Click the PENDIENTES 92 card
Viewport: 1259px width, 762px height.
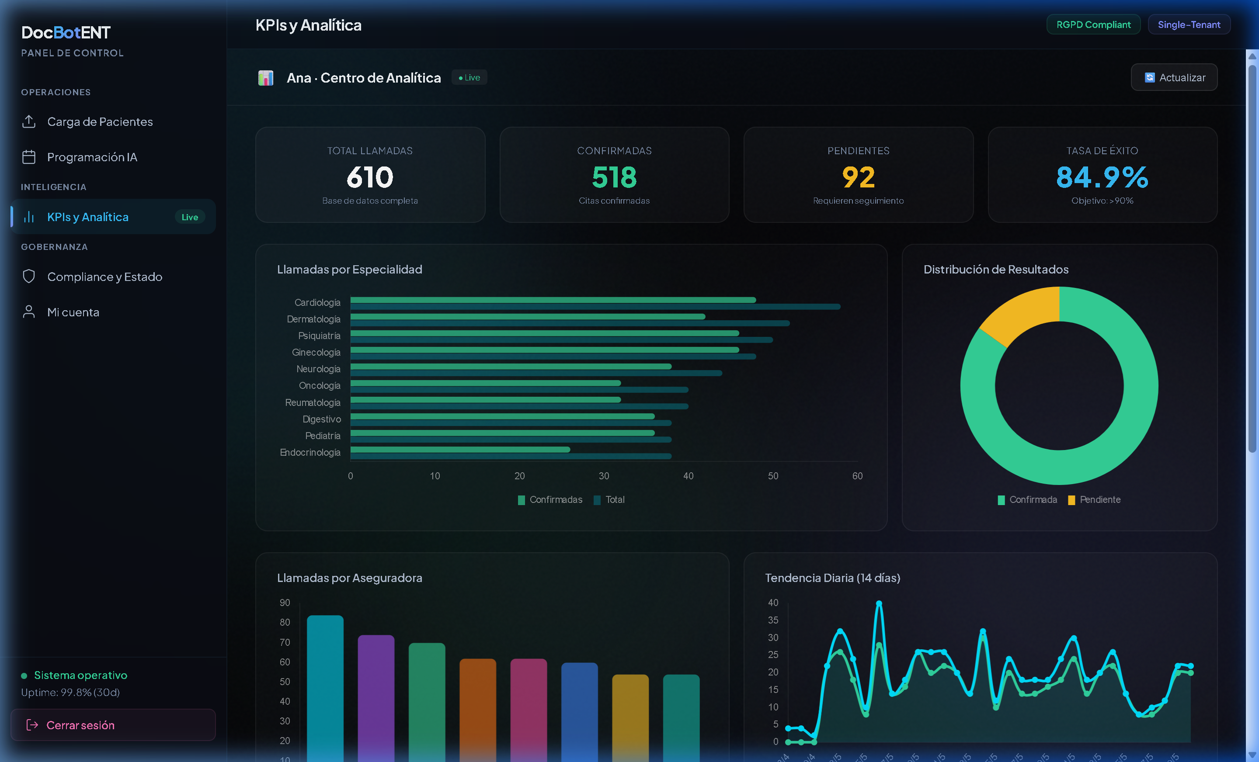pos(859,175)
